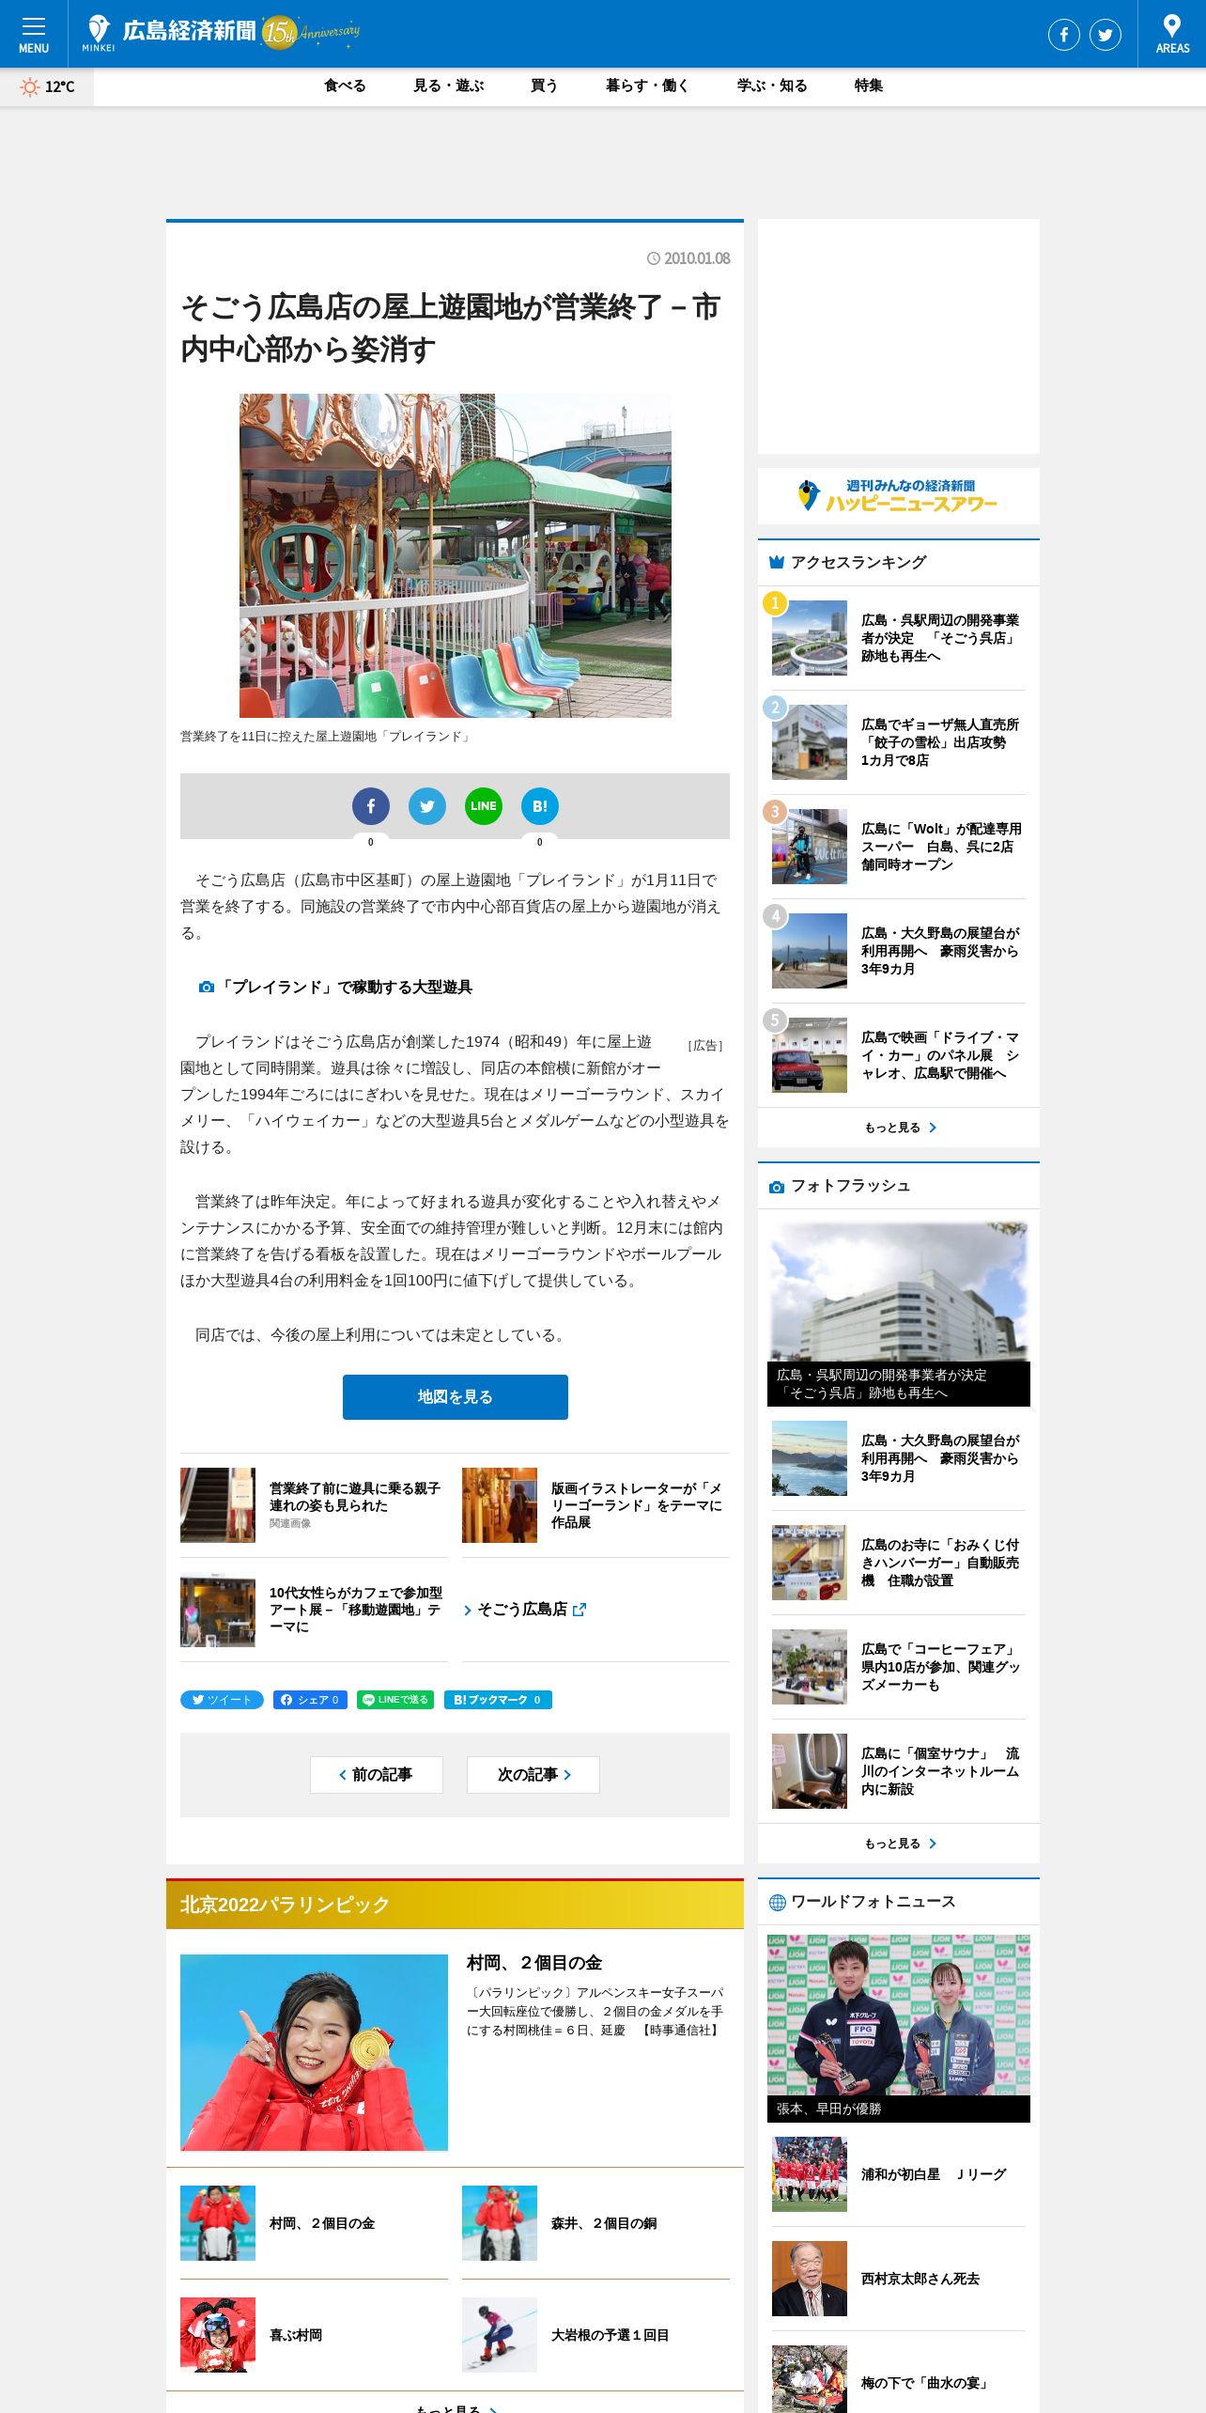Share article via round LINE icon
This screenshot has height=2413, width=1206.
click(484, 806)
